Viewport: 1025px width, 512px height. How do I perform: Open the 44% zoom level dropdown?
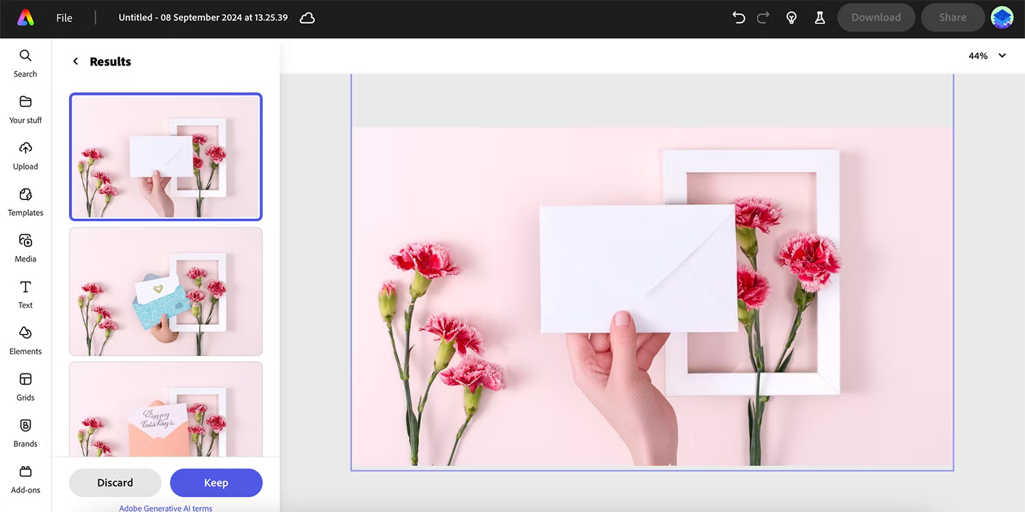click(x=986, y=55)
